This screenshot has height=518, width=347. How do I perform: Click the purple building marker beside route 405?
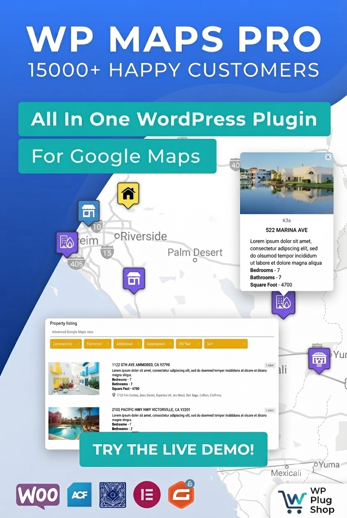click(x=67, y=243)
